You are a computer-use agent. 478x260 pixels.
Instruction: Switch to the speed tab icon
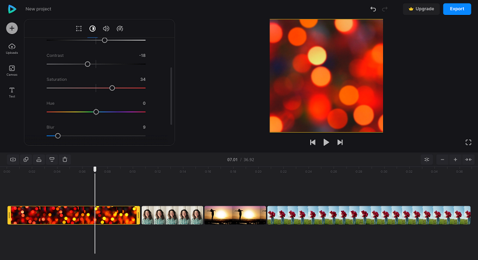(x=120, y=29)
